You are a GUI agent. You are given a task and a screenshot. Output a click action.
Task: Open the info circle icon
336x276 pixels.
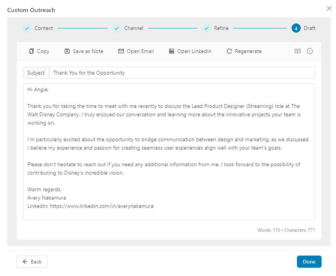310,51
